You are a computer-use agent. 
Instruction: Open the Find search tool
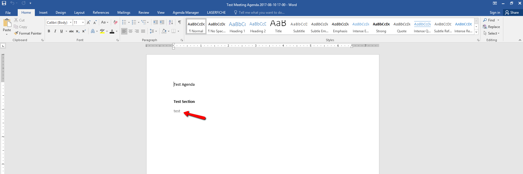(489, 20)
